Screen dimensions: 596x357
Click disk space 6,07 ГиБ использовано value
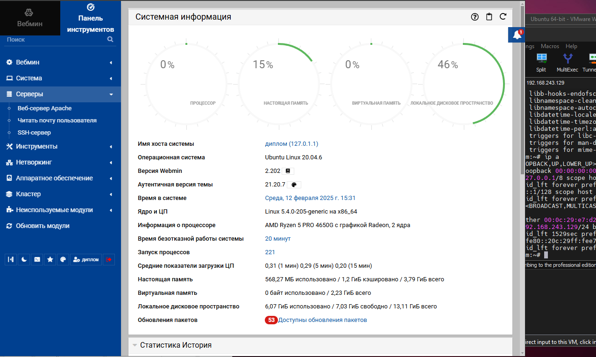click(351, 307)
